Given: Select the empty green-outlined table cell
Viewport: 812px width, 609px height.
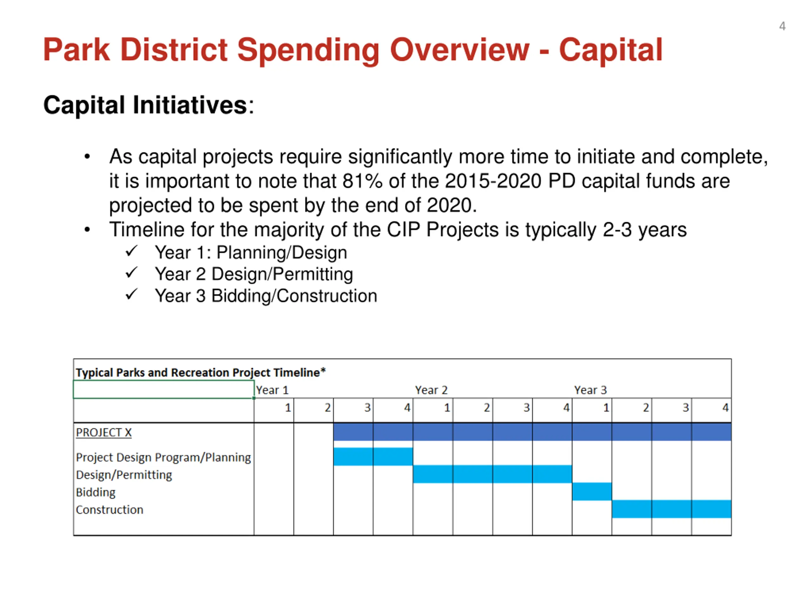Looking at the screenshot, I should click(164, 390).
